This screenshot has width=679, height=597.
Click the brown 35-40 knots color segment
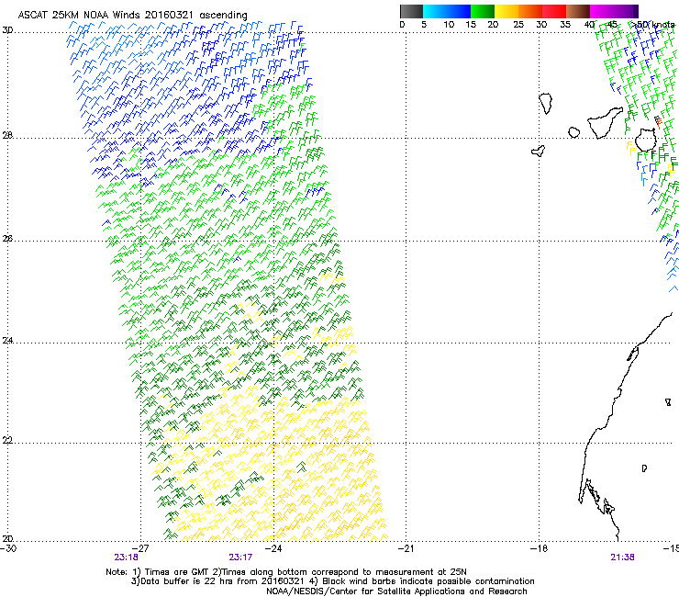pyautogui.click(x=578, y=11)
